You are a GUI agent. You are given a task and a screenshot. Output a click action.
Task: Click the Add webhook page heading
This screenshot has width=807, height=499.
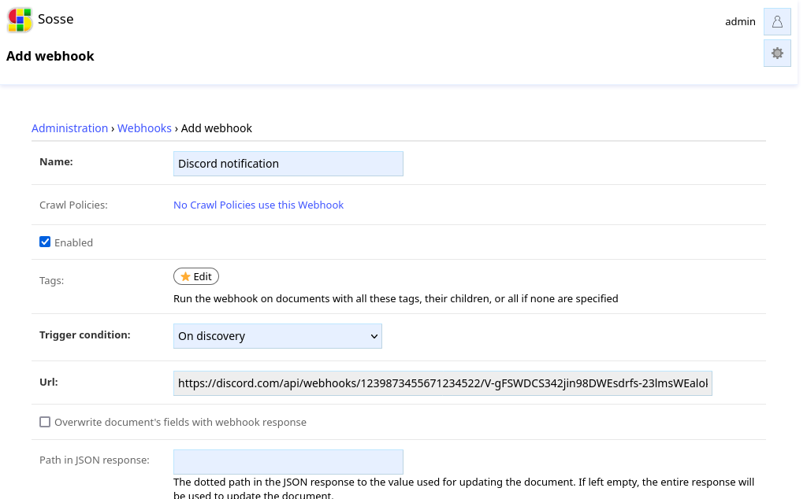click(50, 56)
